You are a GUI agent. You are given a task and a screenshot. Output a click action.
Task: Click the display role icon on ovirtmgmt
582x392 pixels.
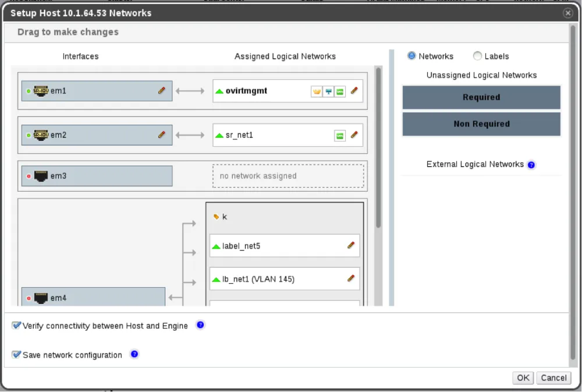(328, 91)
